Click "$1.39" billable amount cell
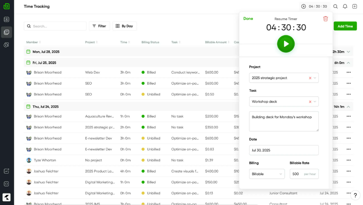 pyautogui.click(x=209, y=160)
